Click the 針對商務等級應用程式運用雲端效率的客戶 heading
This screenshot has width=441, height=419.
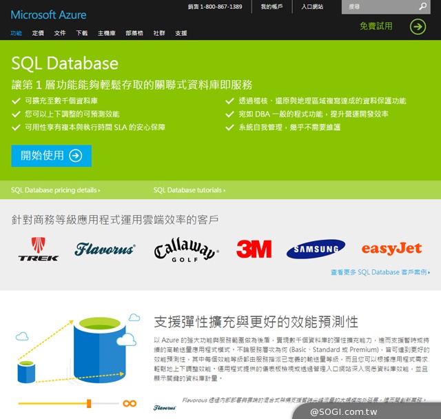pyautogui.click(x=115, y=220)
